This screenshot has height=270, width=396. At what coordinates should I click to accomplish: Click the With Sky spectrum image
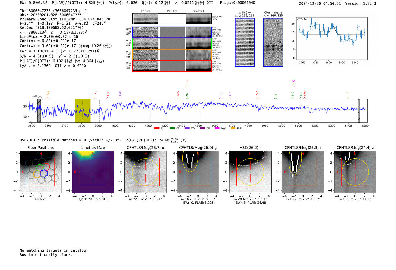pos(245,42)
